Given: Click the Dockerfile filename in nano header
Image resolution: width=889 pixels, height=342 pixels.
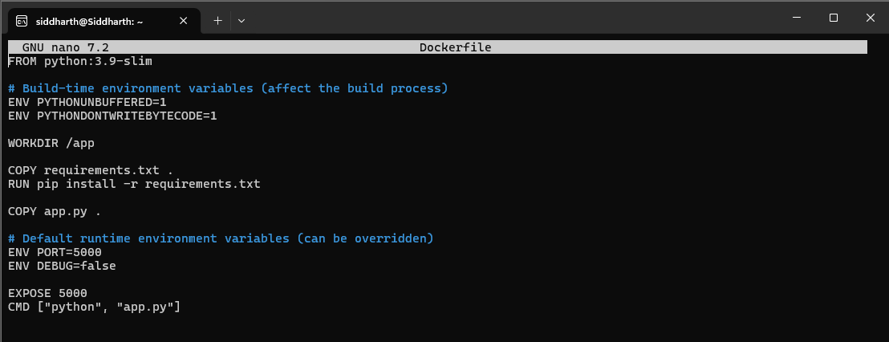Looking at the screenshot, I should click(x=455, y=47).
